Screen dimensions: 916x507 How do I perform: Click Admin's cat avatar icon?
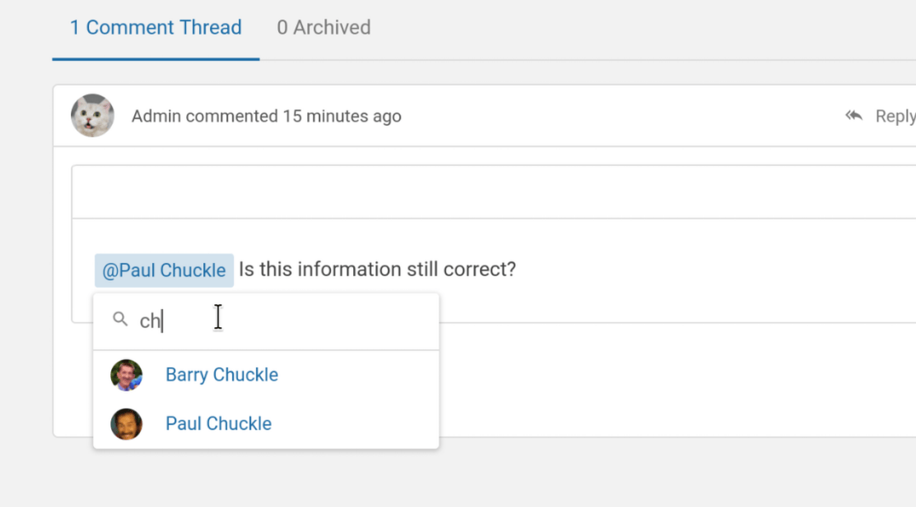pyautogui.click(x=92, y=116)
